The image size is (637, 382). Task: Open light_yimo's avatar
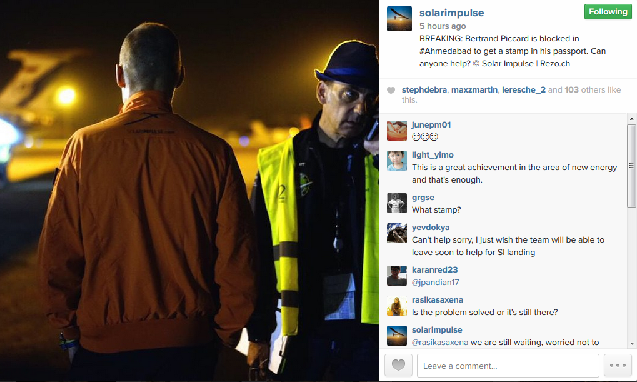[397, 161]
